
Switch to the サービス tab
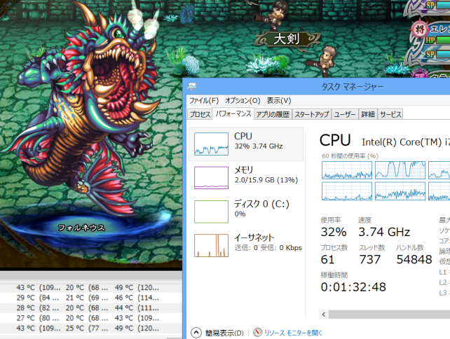point(390,114)
